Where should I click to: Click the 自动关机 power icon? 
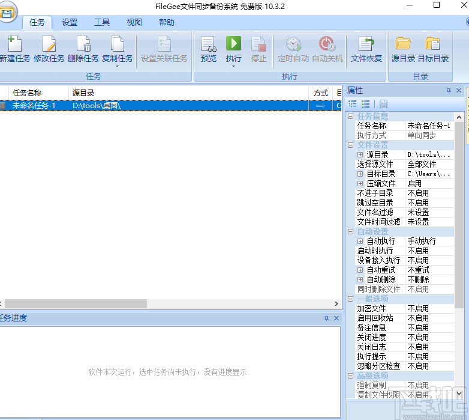(327, 44)
